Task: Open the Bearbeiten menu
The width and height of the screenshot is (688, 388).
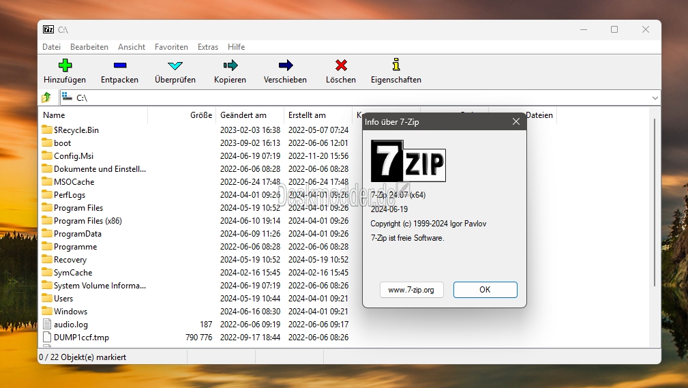Action: [89, 47]
